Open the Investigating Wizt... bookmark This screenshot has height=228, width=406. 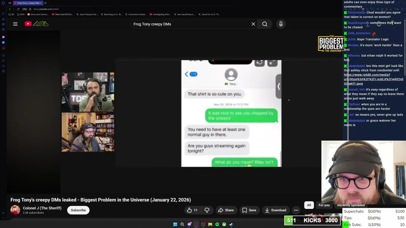pos(160,14)
